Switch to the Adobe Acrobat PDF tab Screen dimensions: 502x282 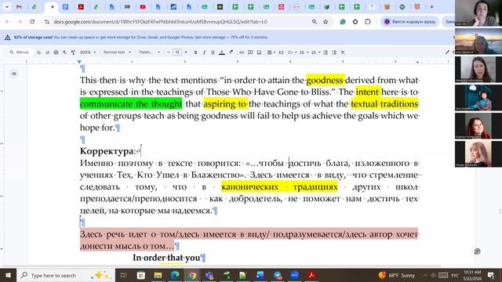pos(81,7)
